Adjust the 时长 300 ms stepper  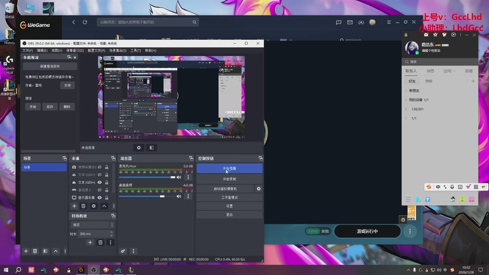[x=111, y=234]
